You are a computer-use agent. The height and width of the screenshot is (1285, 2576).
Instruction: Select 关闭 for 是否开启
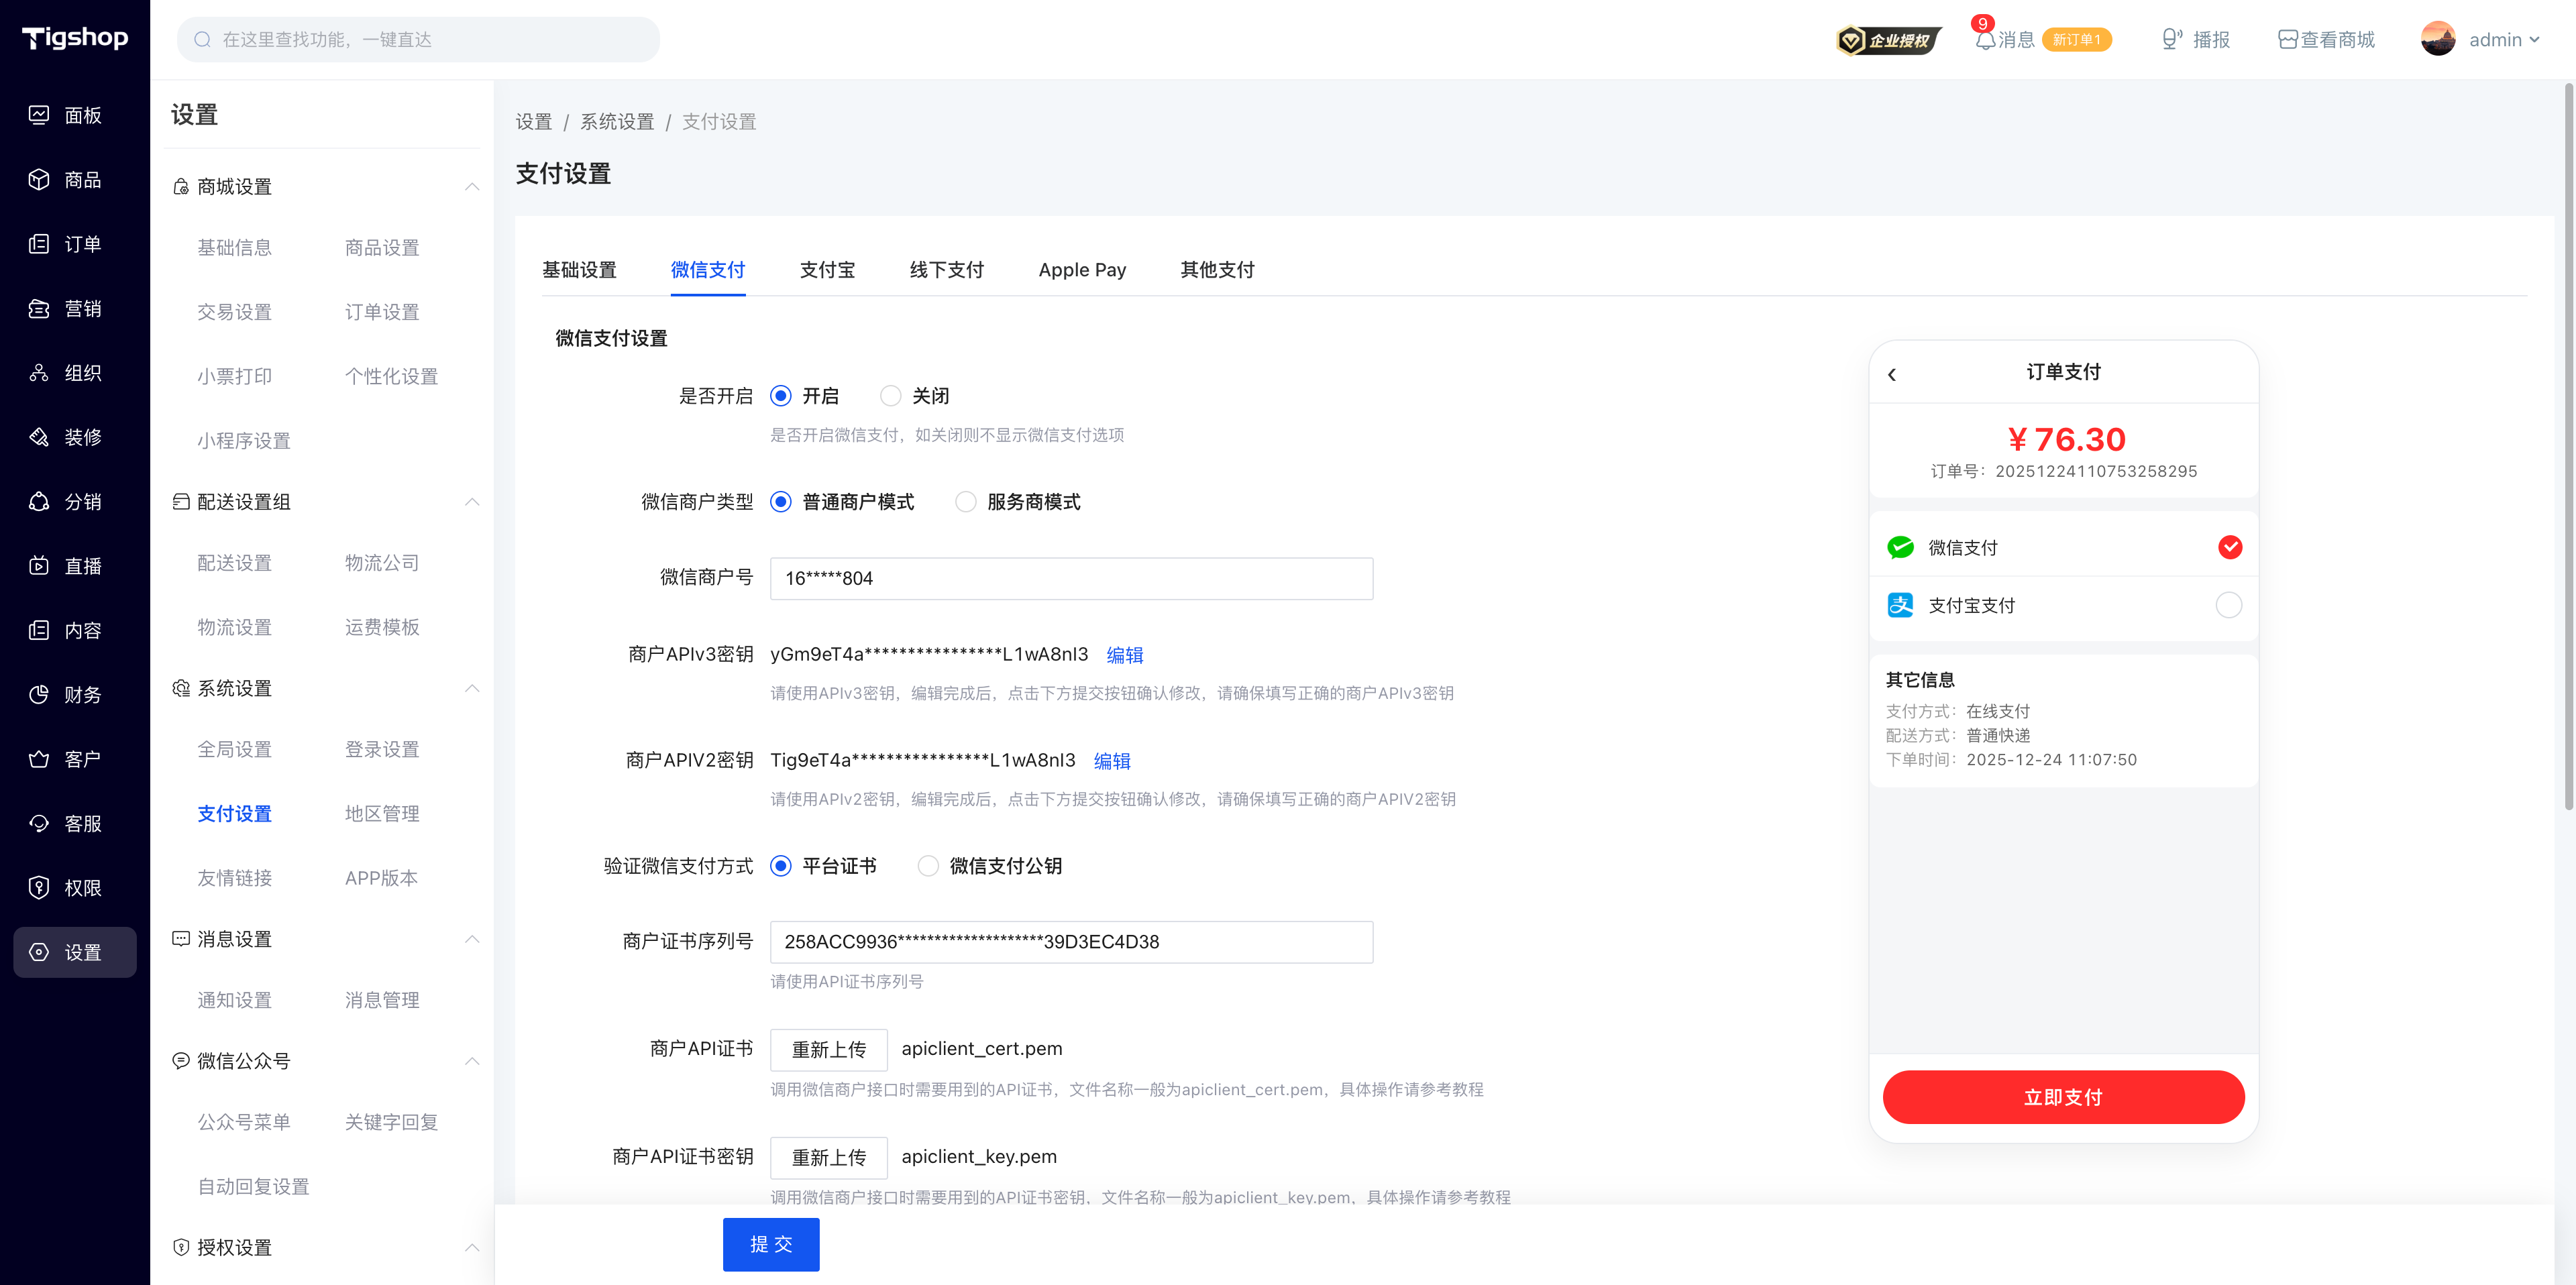[890, 396]
